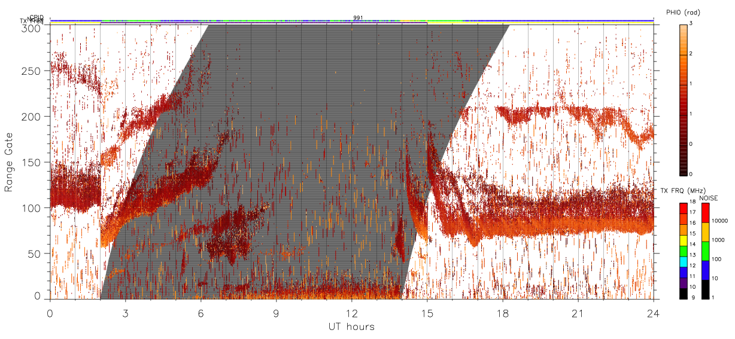Click the black NOISE swatch between 1 and 10
The height and width of the screenshot is (339, 735).
coord(706,289)
